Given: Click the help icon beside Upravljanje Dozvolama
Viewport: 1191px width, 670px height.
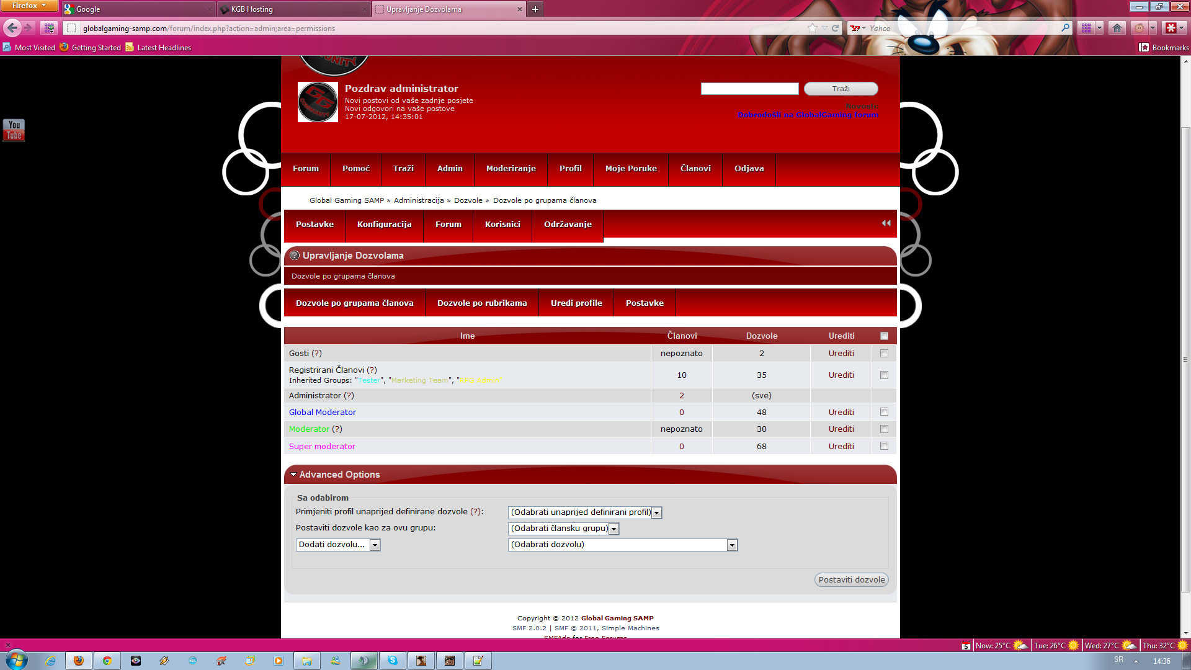Looking at the screenshot, I should tap(295, 256).
